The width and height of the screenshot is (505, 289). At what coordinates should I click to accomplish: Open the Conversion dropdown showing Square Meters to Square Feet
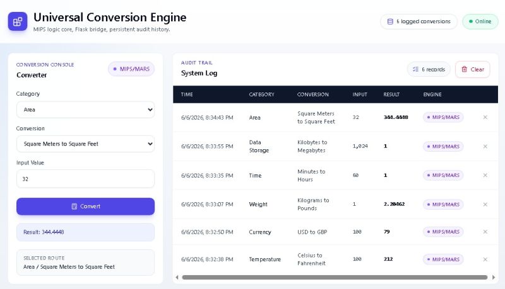click(85, 144)
